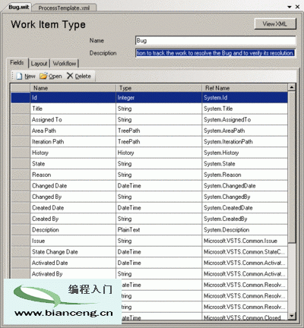
Task: Click the row header beside Title
Action: click(x=21, y=109)
